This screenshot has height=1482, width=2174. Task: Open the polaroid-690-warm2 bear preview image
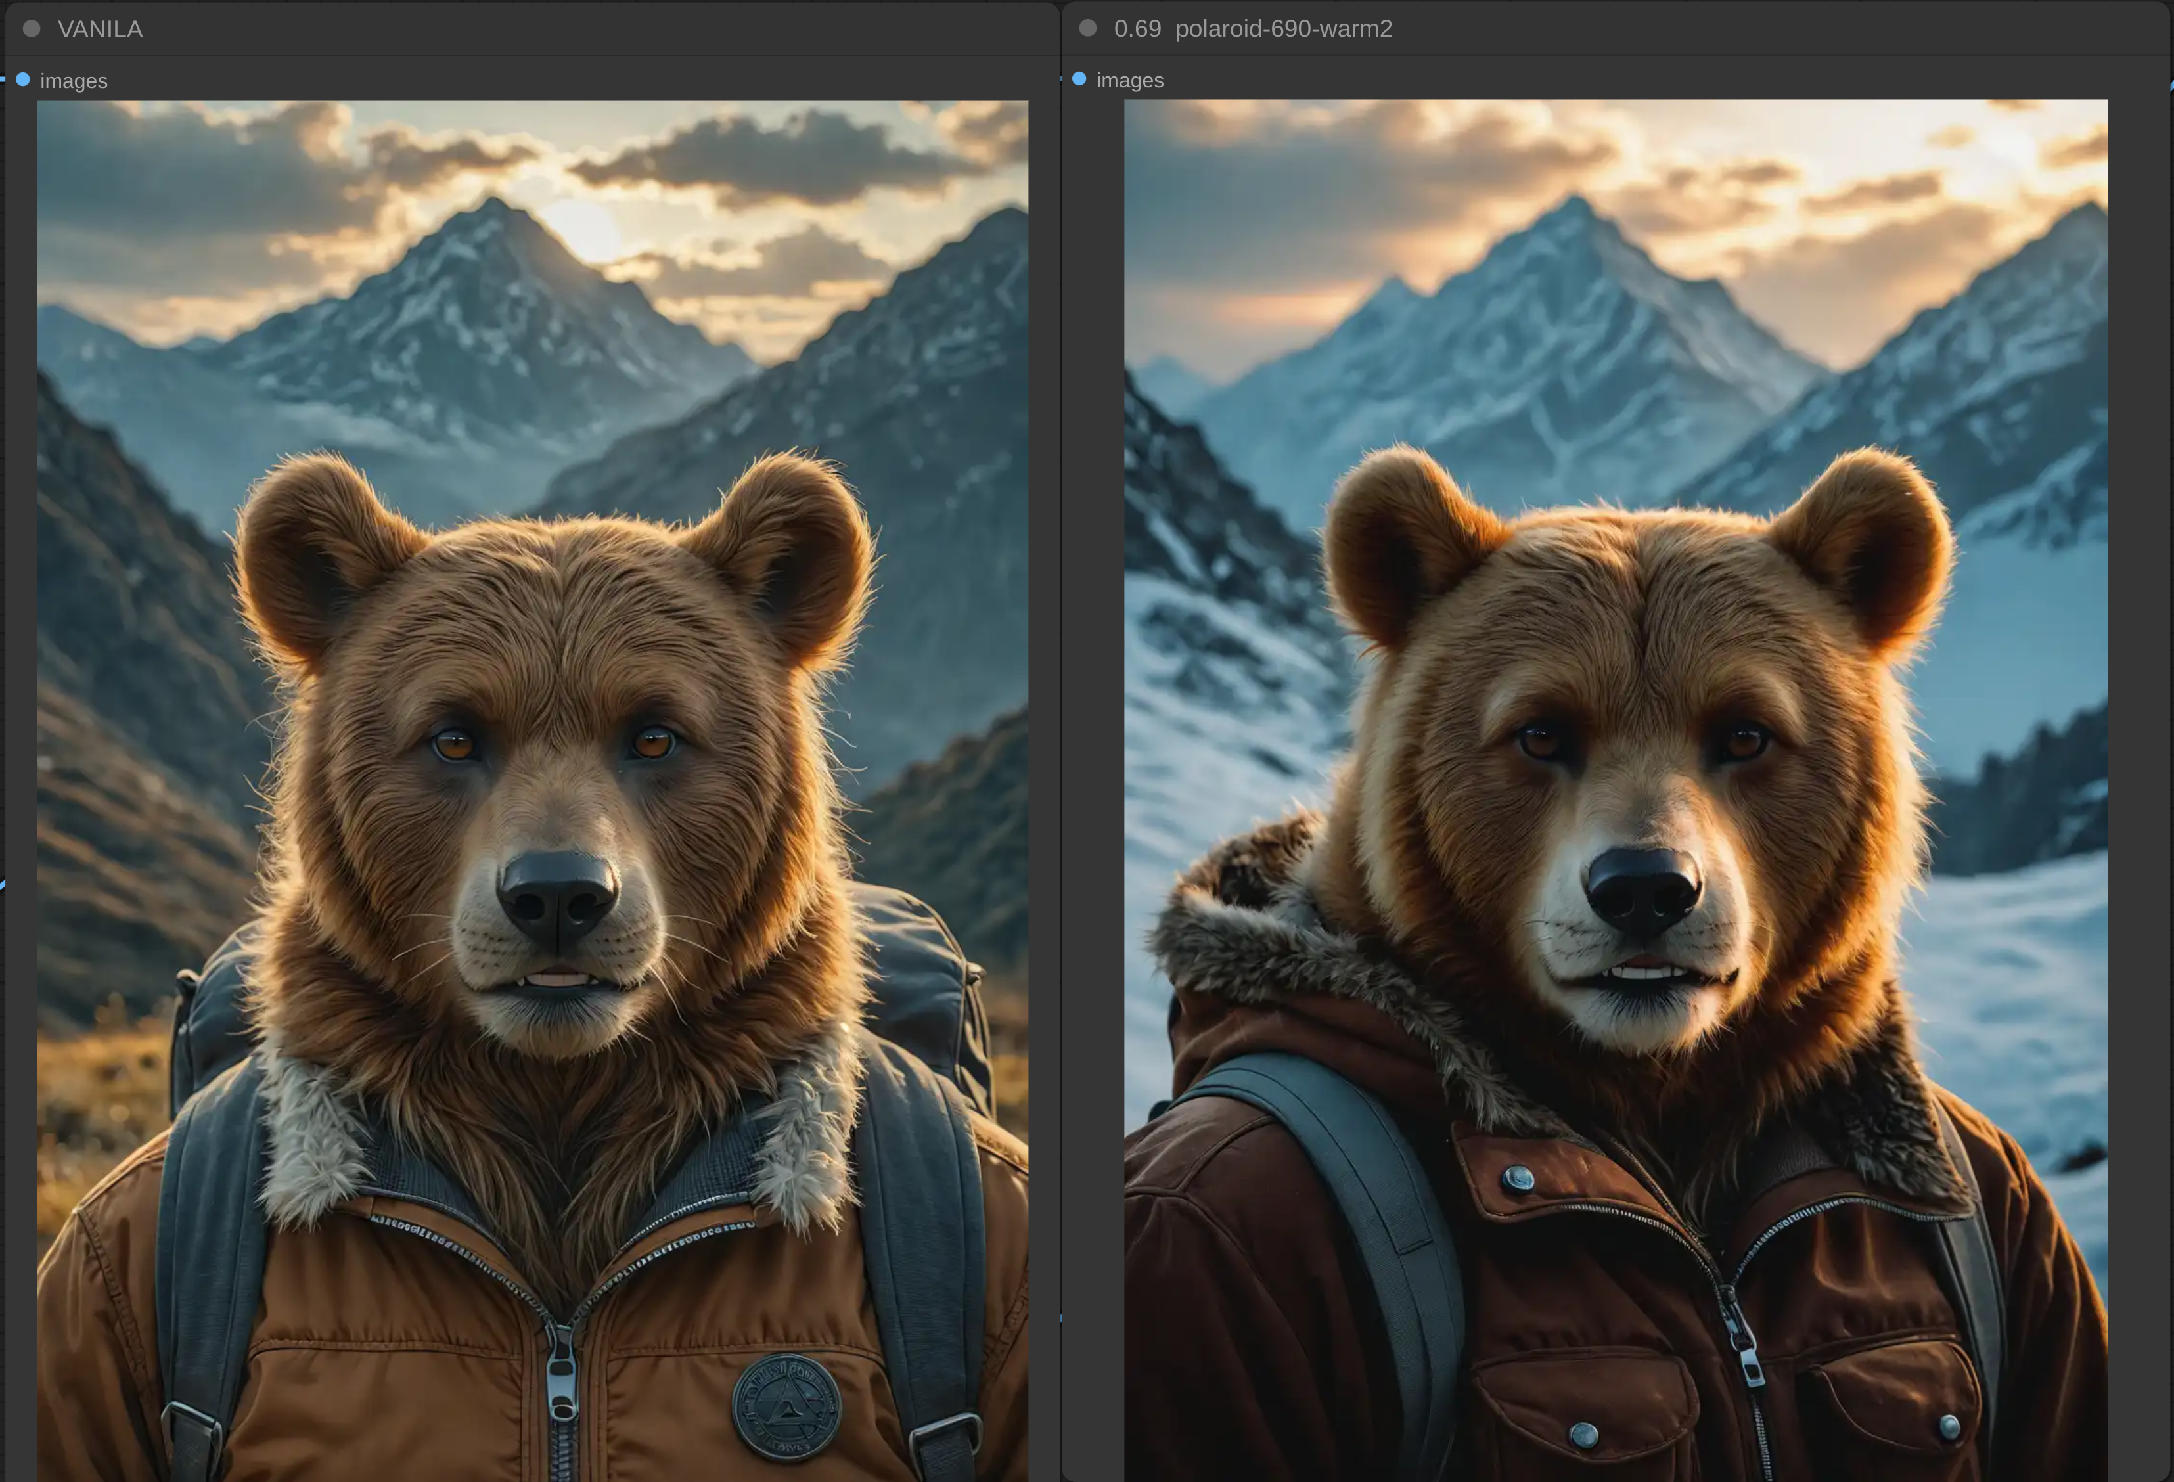point(1616,655)
